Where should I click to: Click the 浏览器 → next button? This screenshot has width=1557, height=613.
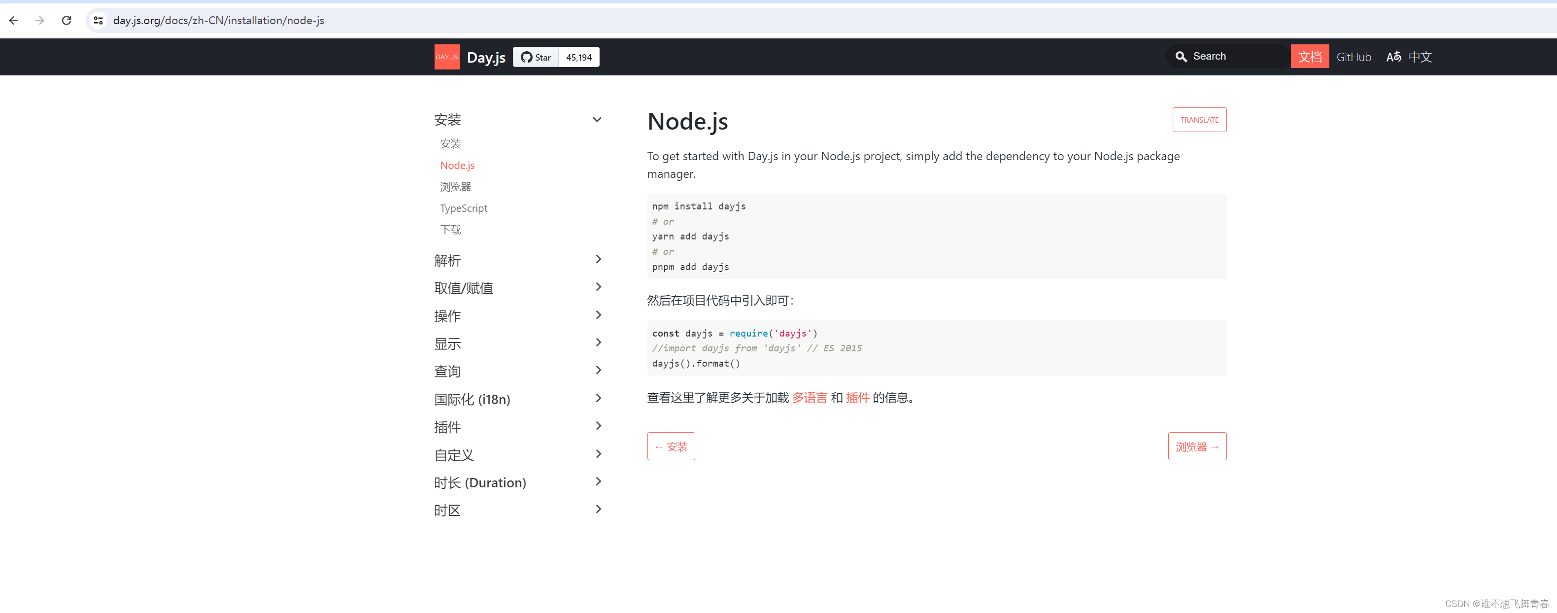coord(1197,446)
